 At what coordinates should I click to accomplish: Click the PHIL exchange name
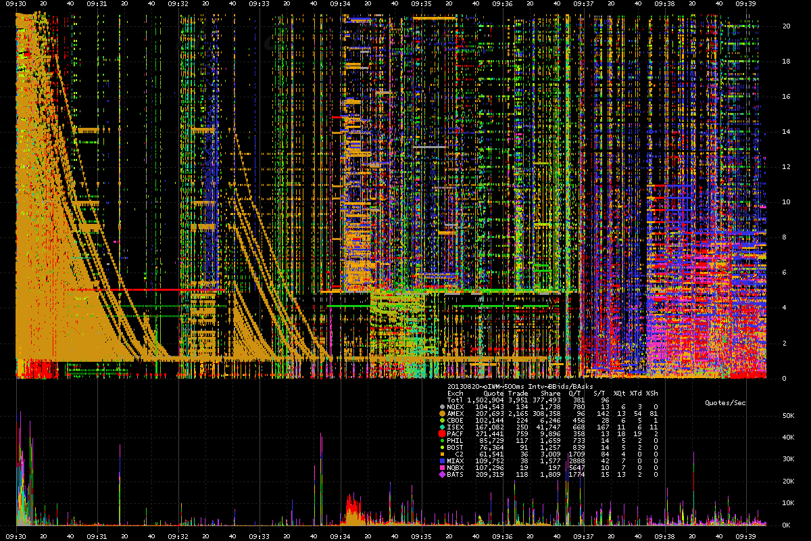pos(456,440)
